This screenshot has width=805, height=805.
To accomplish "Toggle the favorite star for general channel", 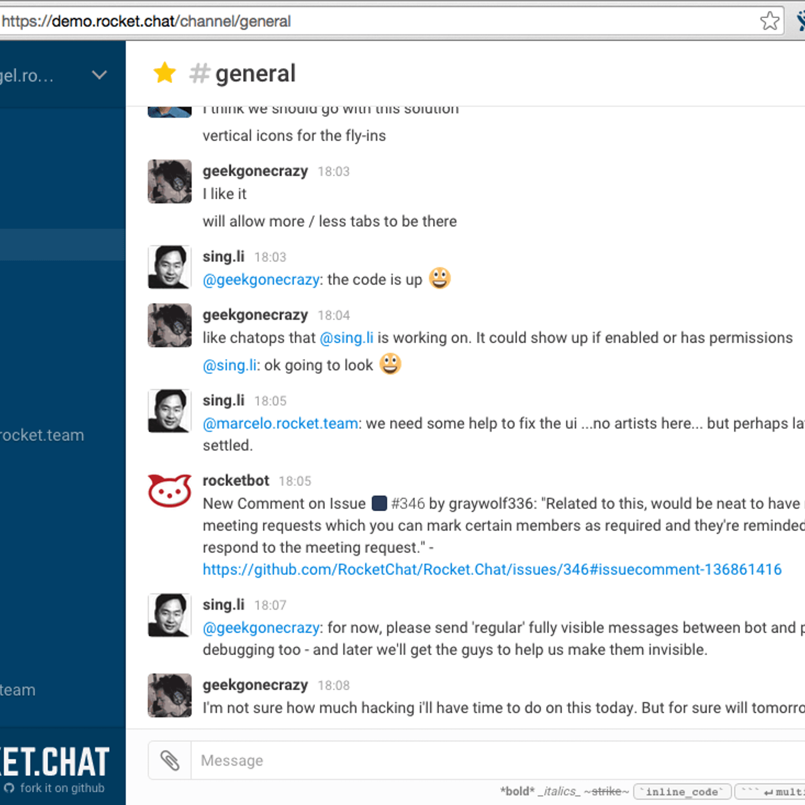I will (x=165, y=73).
